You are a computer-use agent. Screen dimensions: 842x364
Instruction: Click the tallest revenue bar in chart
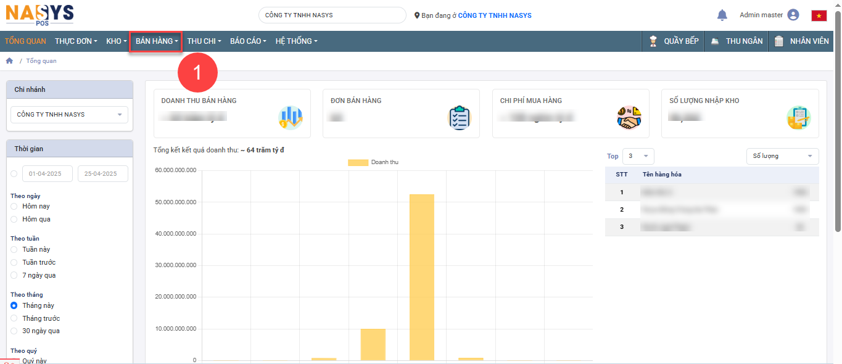422,277
